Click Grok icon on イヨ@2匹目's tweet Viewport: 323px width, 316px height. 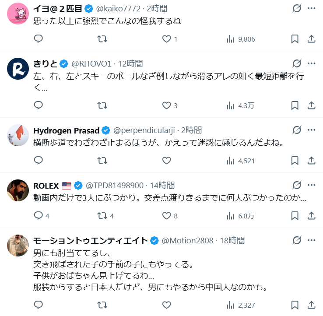click(x=297, y=8)
